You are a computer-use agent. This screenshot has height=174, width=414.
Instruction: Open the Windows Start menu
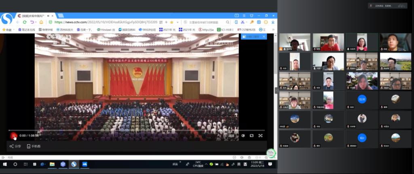click(5, 164)
